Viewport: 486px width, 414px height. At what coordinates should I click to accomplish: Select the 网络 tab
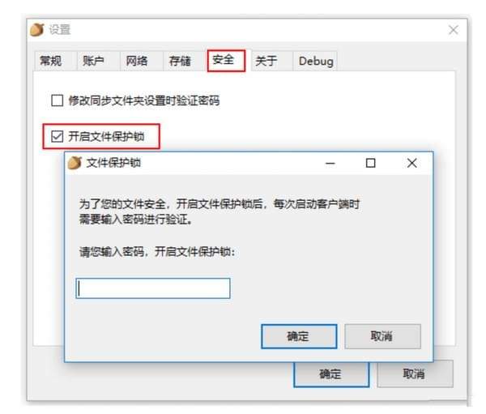pyautogui.click(x=137, y=61)
